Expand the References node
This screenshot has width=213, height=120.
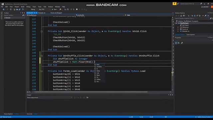tap(178, 27)
